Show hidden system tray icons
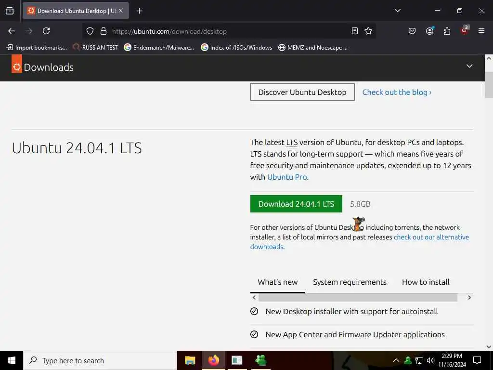Viewport: 493px width, 370px height. pyautogui.click(x=396, y=360)
